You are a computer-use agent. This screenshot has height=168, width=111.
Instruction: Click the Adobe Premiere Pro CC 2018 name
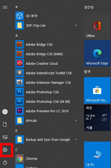47,111
